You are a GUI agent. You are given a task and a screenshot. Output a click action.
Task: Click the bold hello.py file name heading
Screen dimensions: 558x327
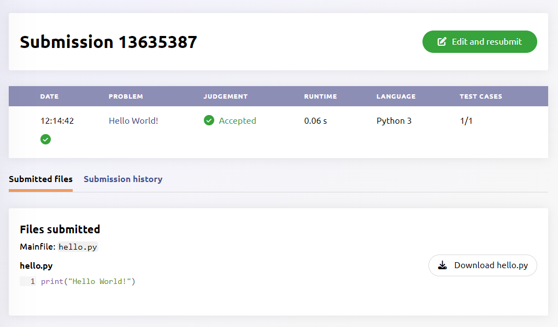pyautogui.click(x=36, y=265)
